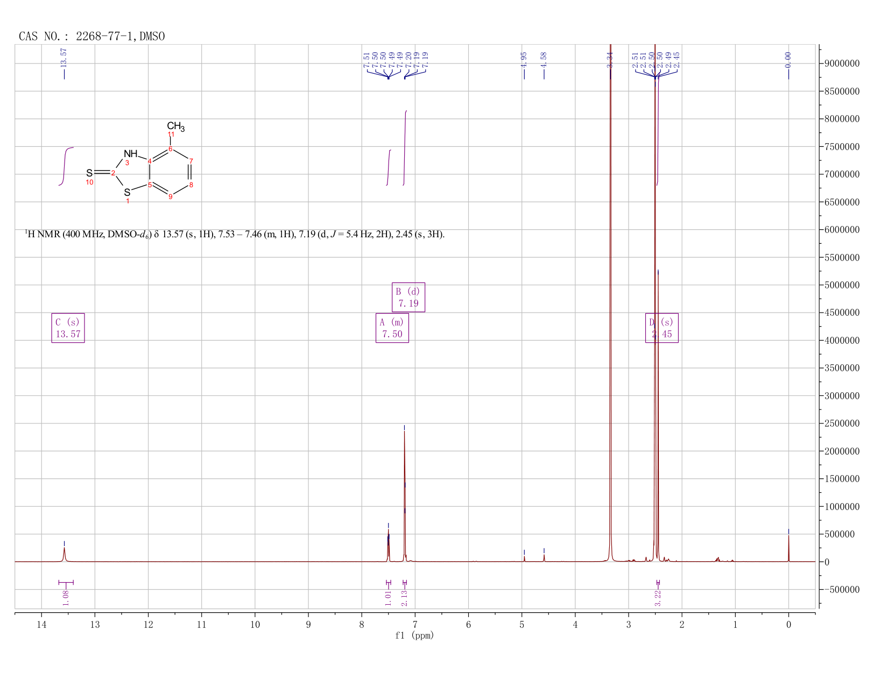Select the 1.01 integral value
This screenshot has height=686, width=888.
point(388,598)
